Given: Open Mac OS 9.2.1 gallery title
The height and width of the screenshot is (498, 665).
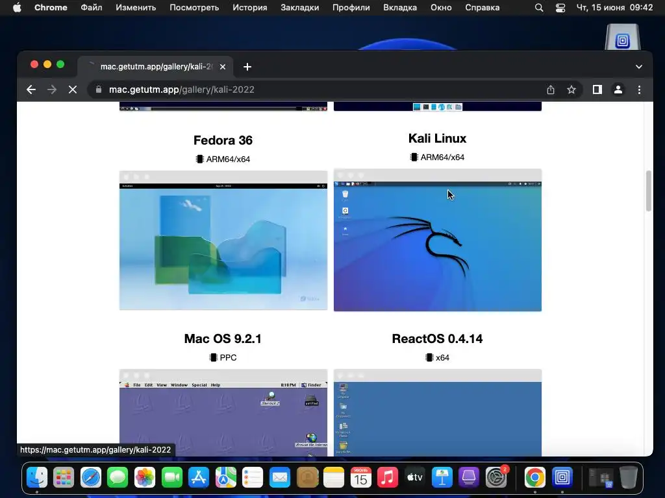Looking at the screenshot, I should click(223, 338).
